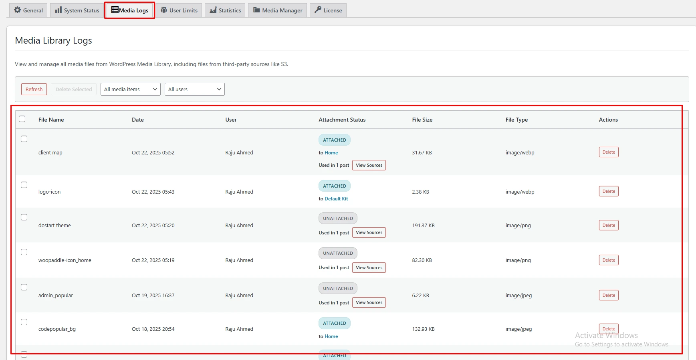
Task: Click the list icon on Media Logs tab
Action: [x=115, y=10]
